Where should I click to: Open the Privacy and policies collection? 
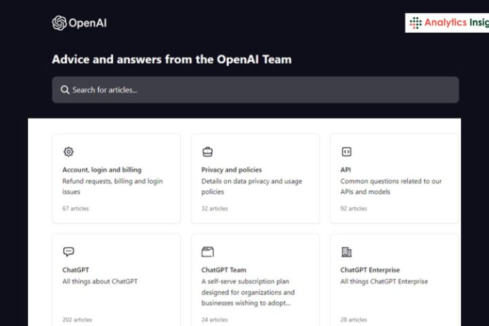coord(232,170)
